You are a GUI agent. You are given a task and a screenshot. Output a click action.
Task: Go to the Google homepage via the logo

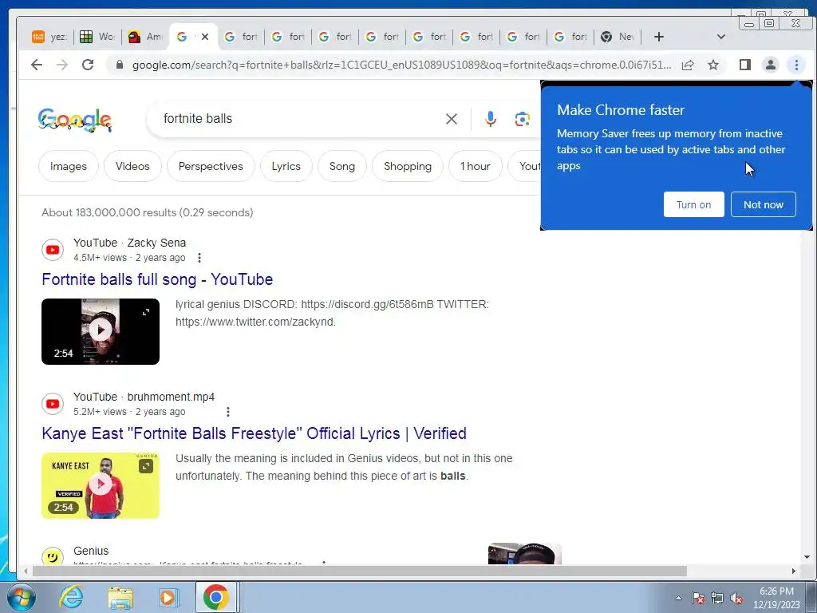point(74,120)
